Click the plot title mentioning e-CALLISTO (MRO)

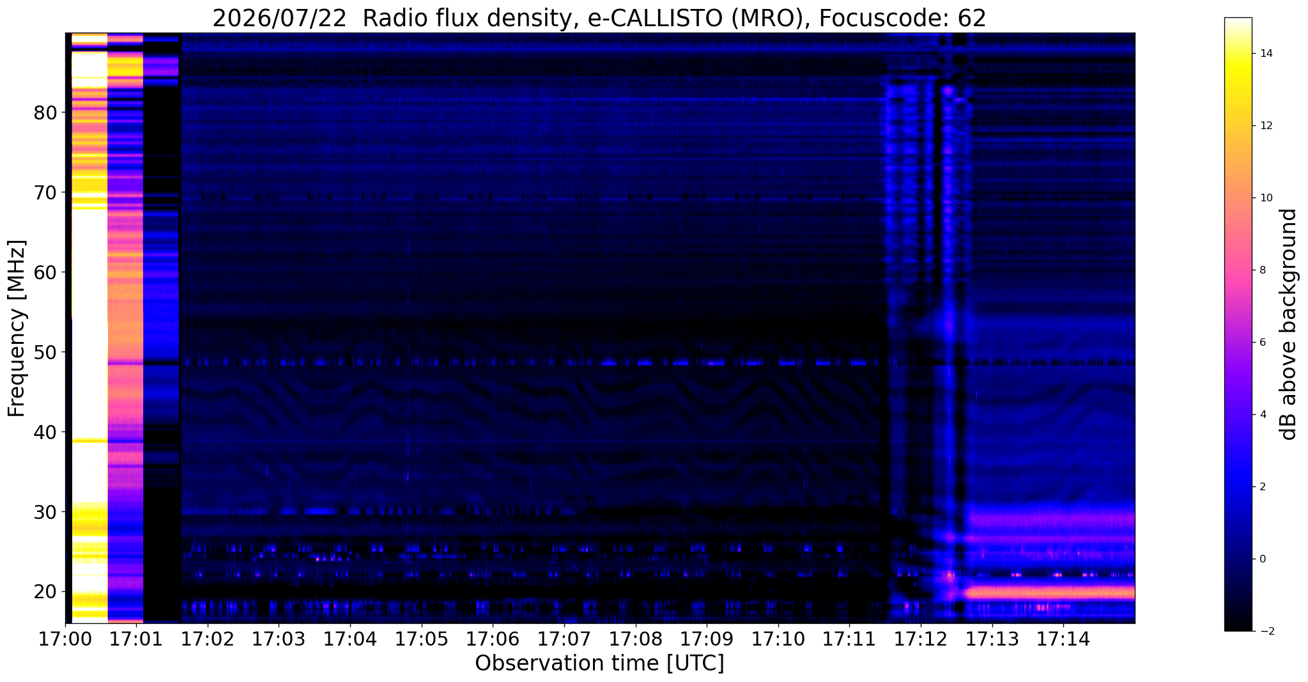coord(599,19)
